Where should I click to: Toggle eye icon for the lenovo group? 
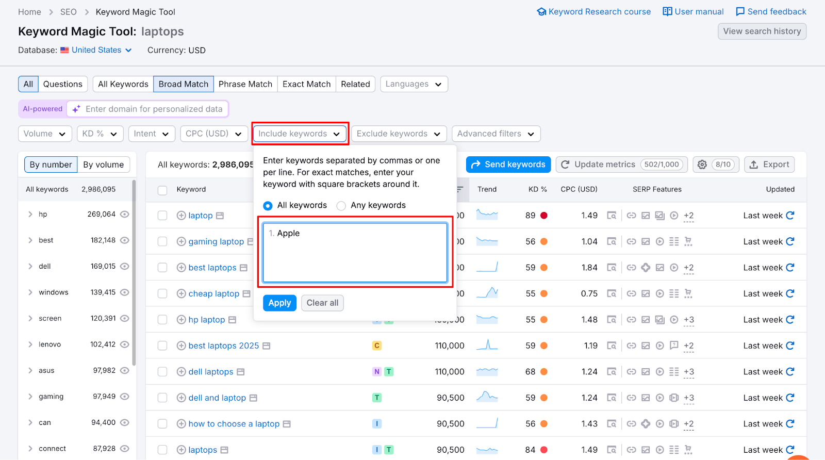tap(124, 344)
